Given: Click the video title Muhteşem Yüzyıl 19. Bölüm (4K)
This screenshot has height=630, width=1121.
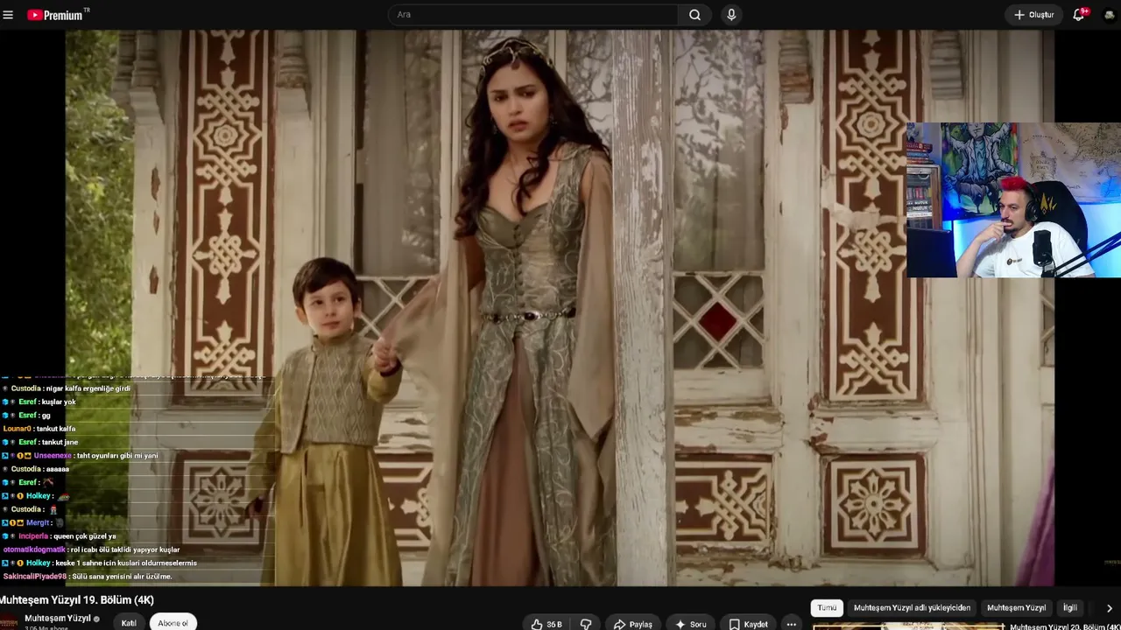Looking at the screenshot, I should [x=77, y=599].
